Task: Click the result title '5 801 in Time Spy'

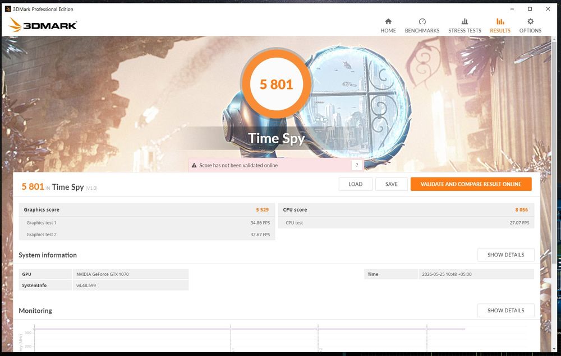Action: [x=59, y=187]
